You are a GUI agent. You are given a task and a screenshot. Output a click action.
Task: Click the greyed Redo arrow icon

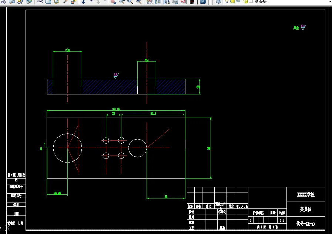(98, 2)
